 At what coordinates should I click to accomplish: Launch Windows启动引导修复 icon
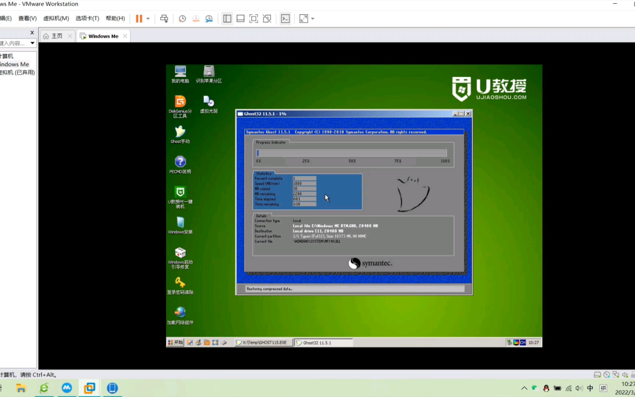[x=180, y=258]
